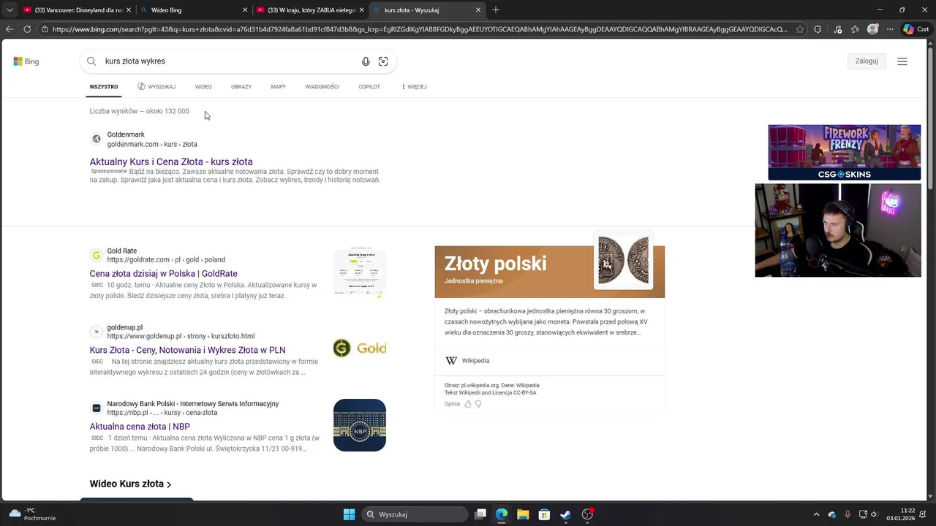Open Aktualna cena złota NBP link
The height and width of the screenshot is (526, 936).
(x=140, y=427)
